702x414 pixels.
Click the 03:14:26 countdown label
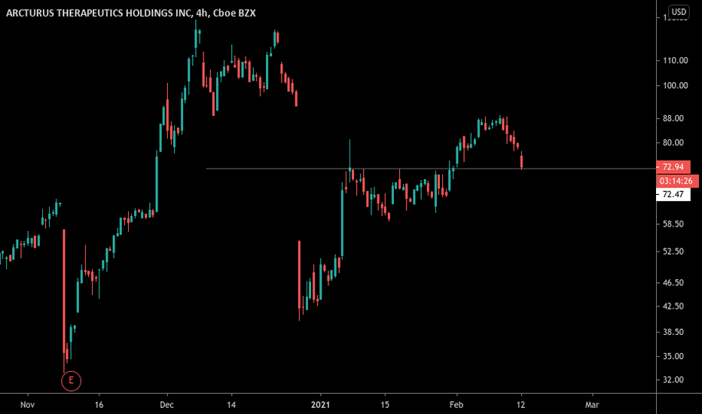pos(676,181)
